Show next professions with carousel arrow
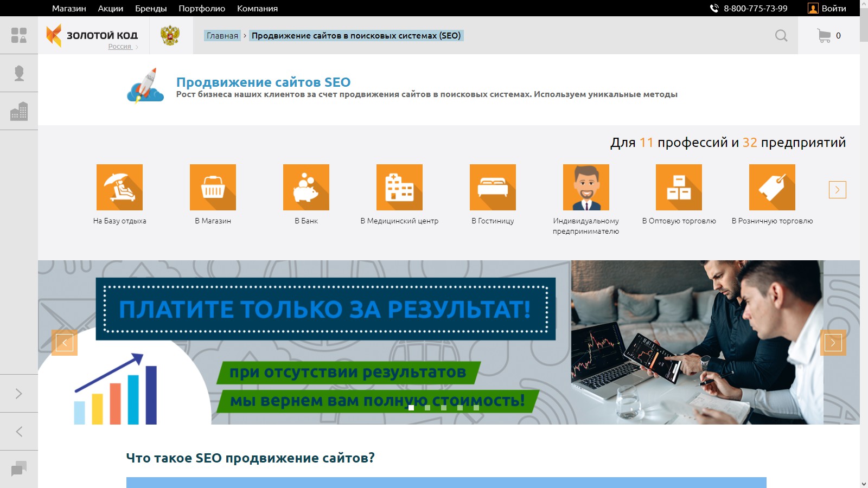 837,190
